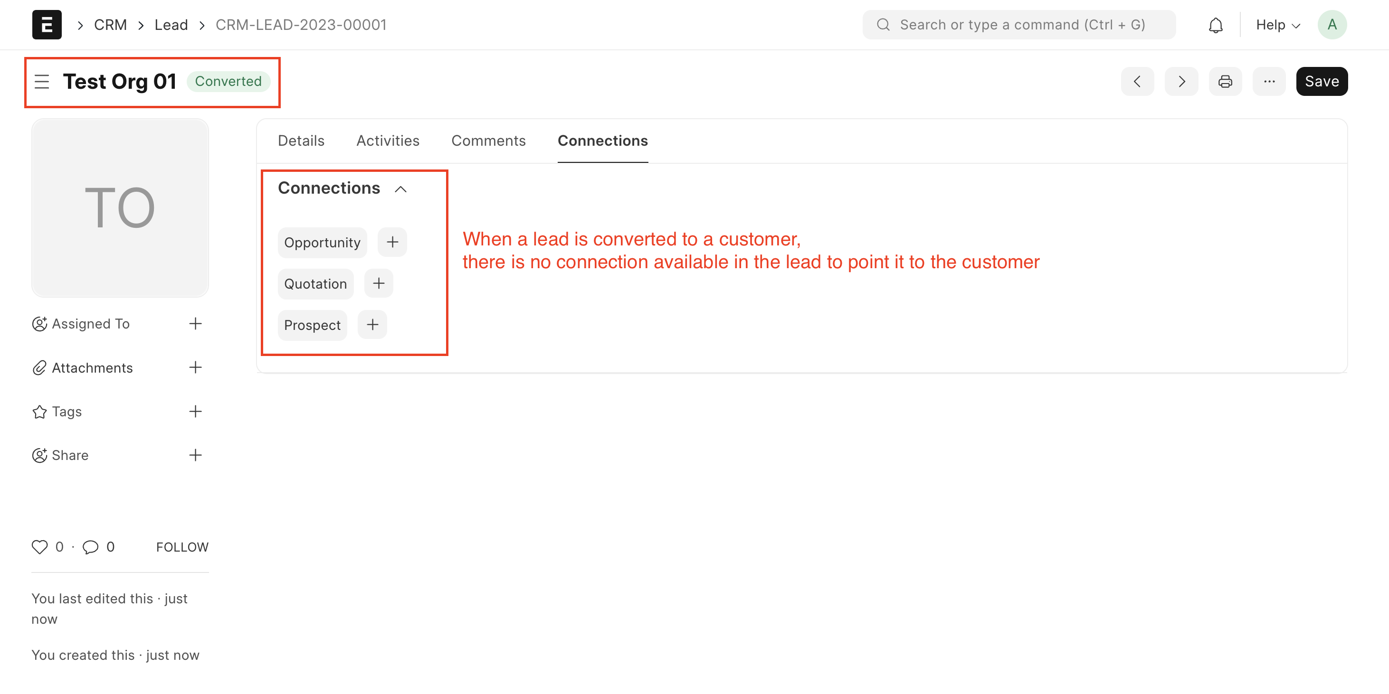Open the notification bell

click(1216, 24)
